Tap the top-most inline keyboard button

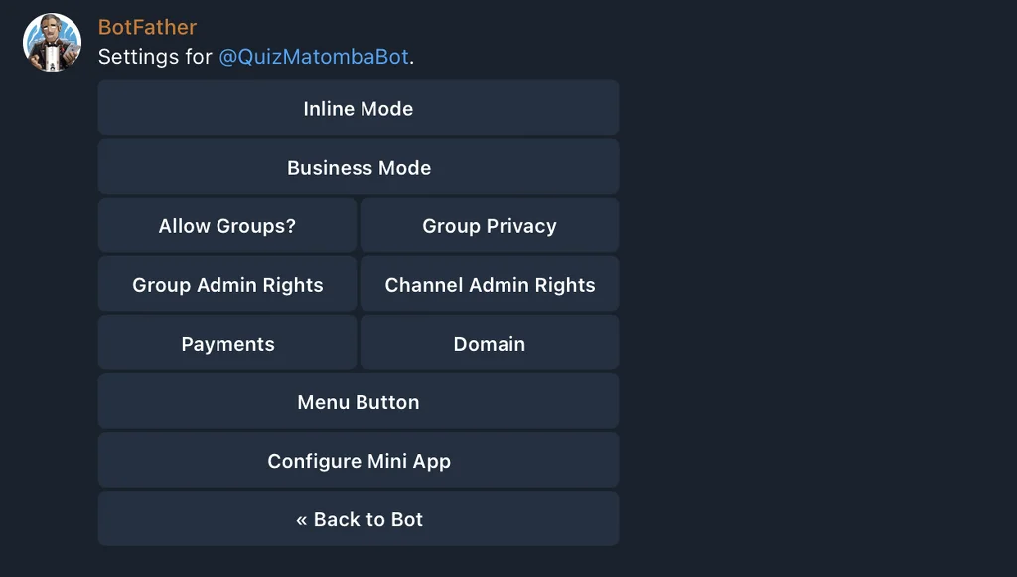(358, 108)
